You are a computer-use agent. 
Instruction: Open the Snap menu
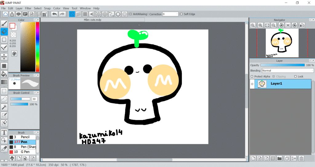tap(47, 8)
